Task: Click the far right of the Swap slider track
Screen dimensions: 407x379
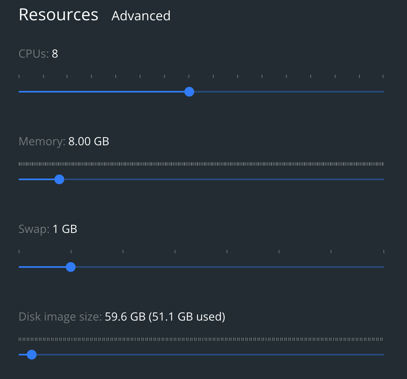Action: tap(382, 267)
